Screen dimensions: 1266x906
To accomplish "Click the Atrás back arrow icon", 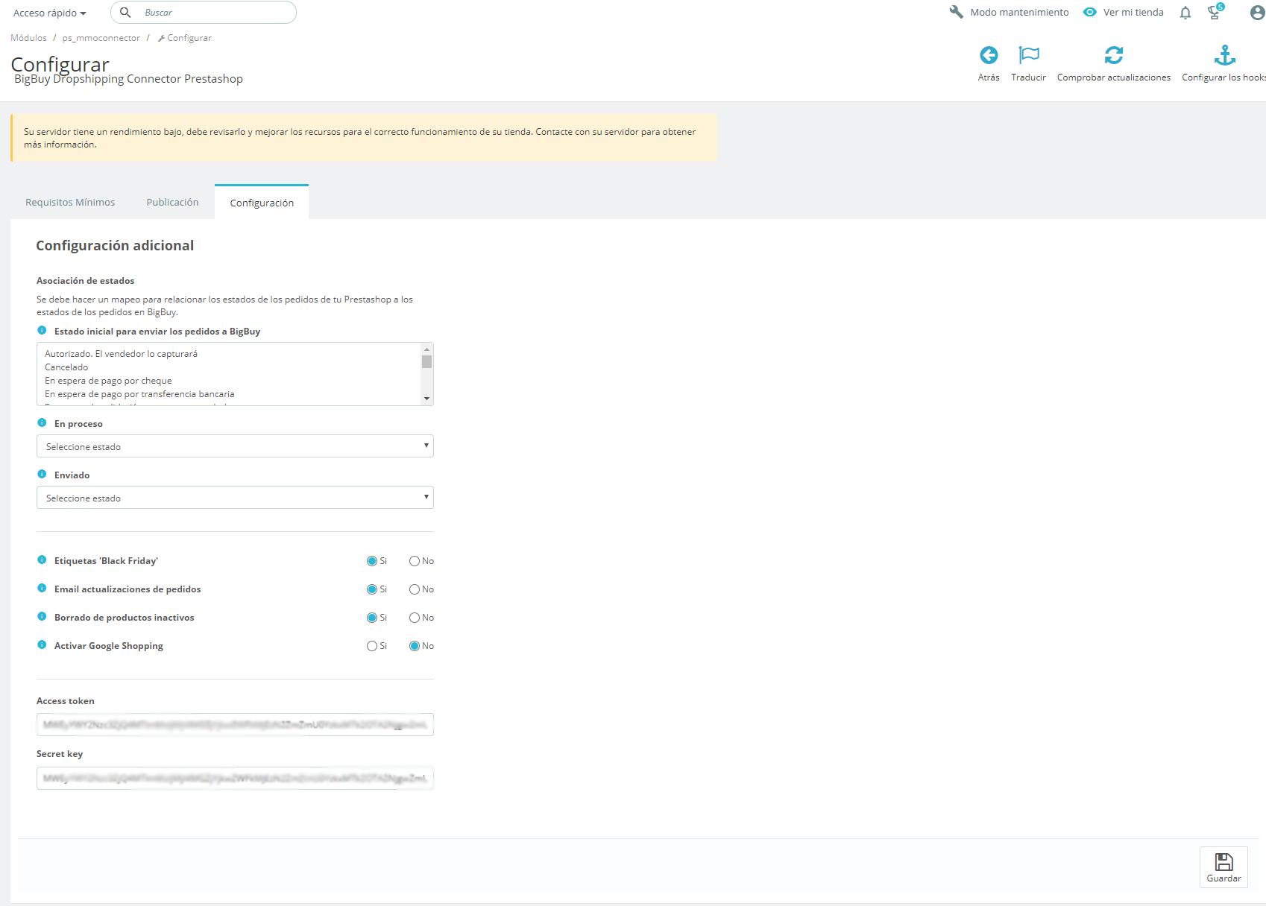I will 989,55.
